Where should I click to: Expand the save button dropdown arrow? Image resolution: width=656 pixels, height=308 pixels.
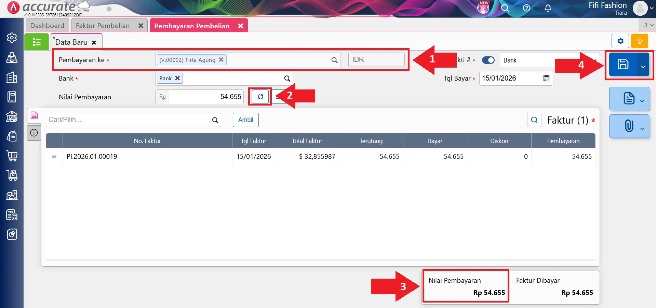click(643, 66)
